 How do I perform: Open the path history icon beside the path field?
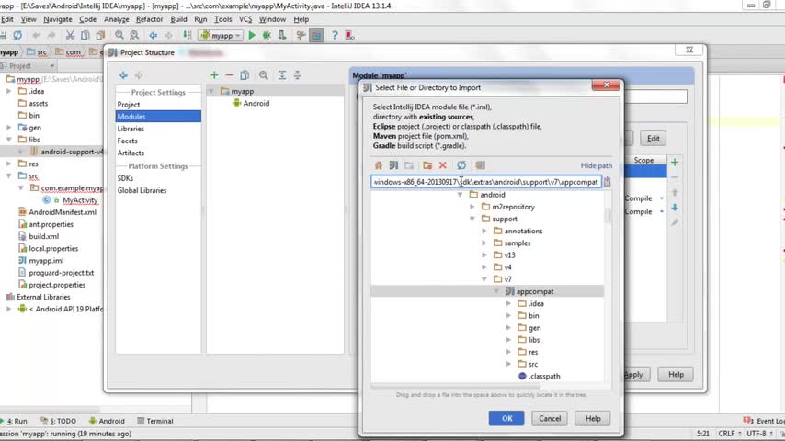click(x=608, y=182)
